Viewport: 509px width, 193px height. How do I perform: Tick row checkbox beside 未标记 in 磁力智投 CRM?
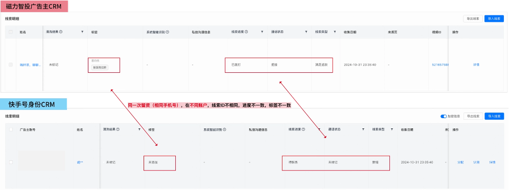click(11, 65)
